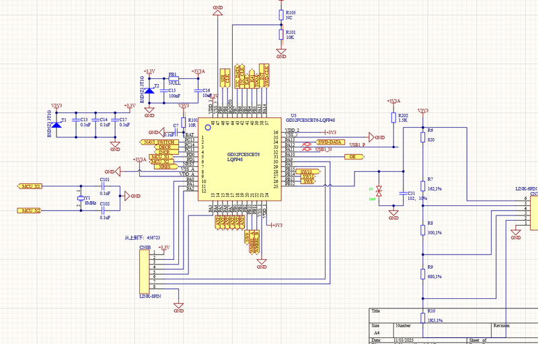This screenshot has width=538, height=344.
Task: Click the MCU_X2 port beside crystal Y1
Action: pyautogui.click(x=29, y=211)
